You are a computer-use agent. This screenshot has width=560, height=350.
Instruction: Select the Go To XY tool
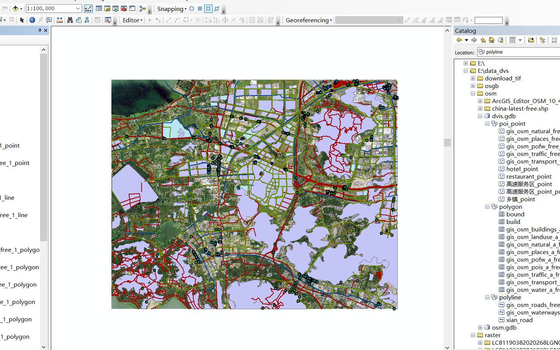coord(87,20)
